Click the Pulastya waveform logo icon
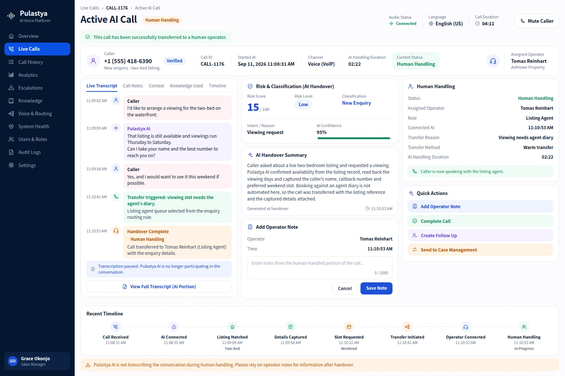The height and width of the screenshot is (376, 565). click(11, 16)
